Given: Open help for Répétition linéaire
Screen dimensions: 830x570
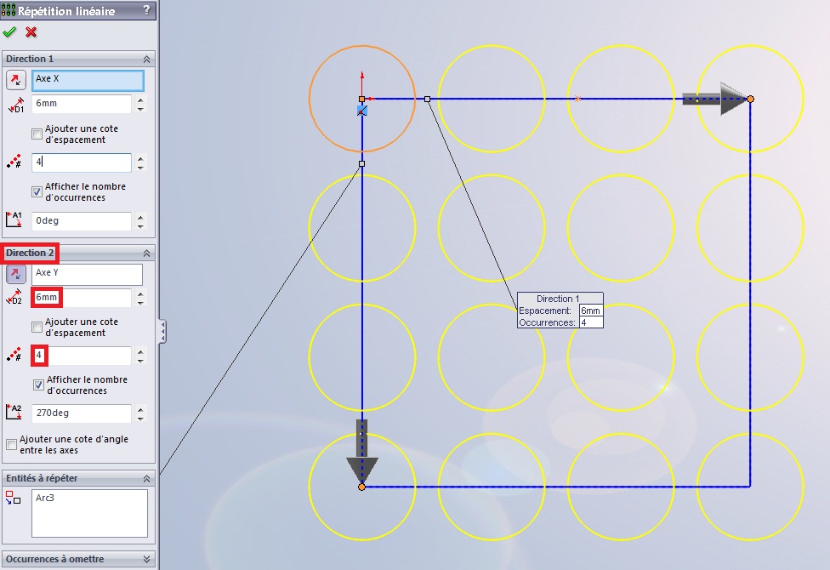Looking at the screenshot, I should 146,10.
